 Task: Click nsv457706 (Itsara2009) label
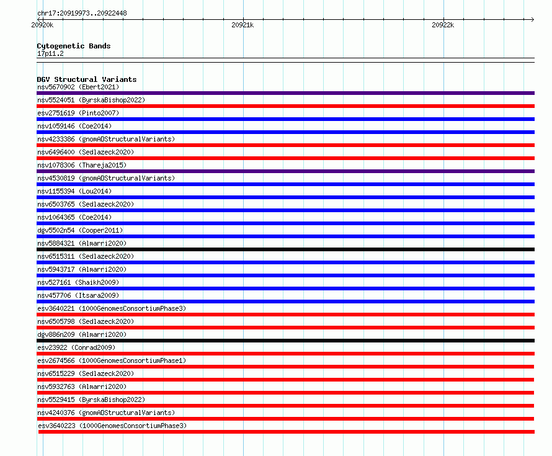(x=78, y=295)
